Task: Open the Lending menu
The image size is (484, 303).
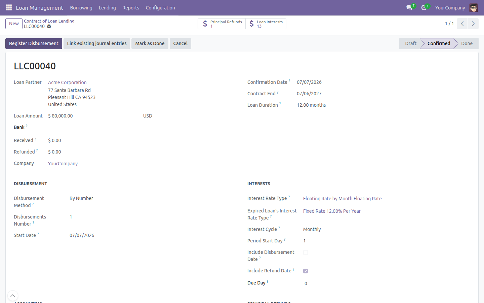Action: (x=107, y=7)
